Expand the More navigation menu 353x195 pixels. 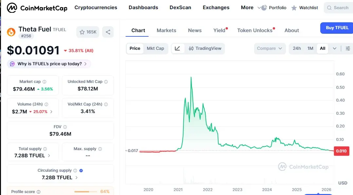[251, 8]
